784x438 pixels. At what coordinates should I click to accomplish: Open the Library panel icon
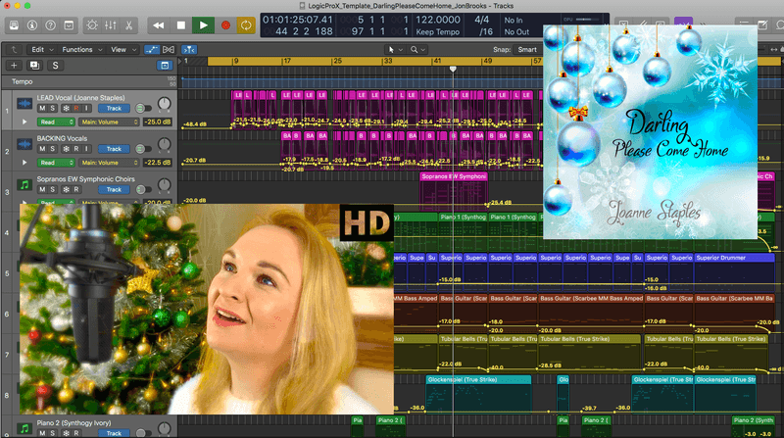point(14,25)
